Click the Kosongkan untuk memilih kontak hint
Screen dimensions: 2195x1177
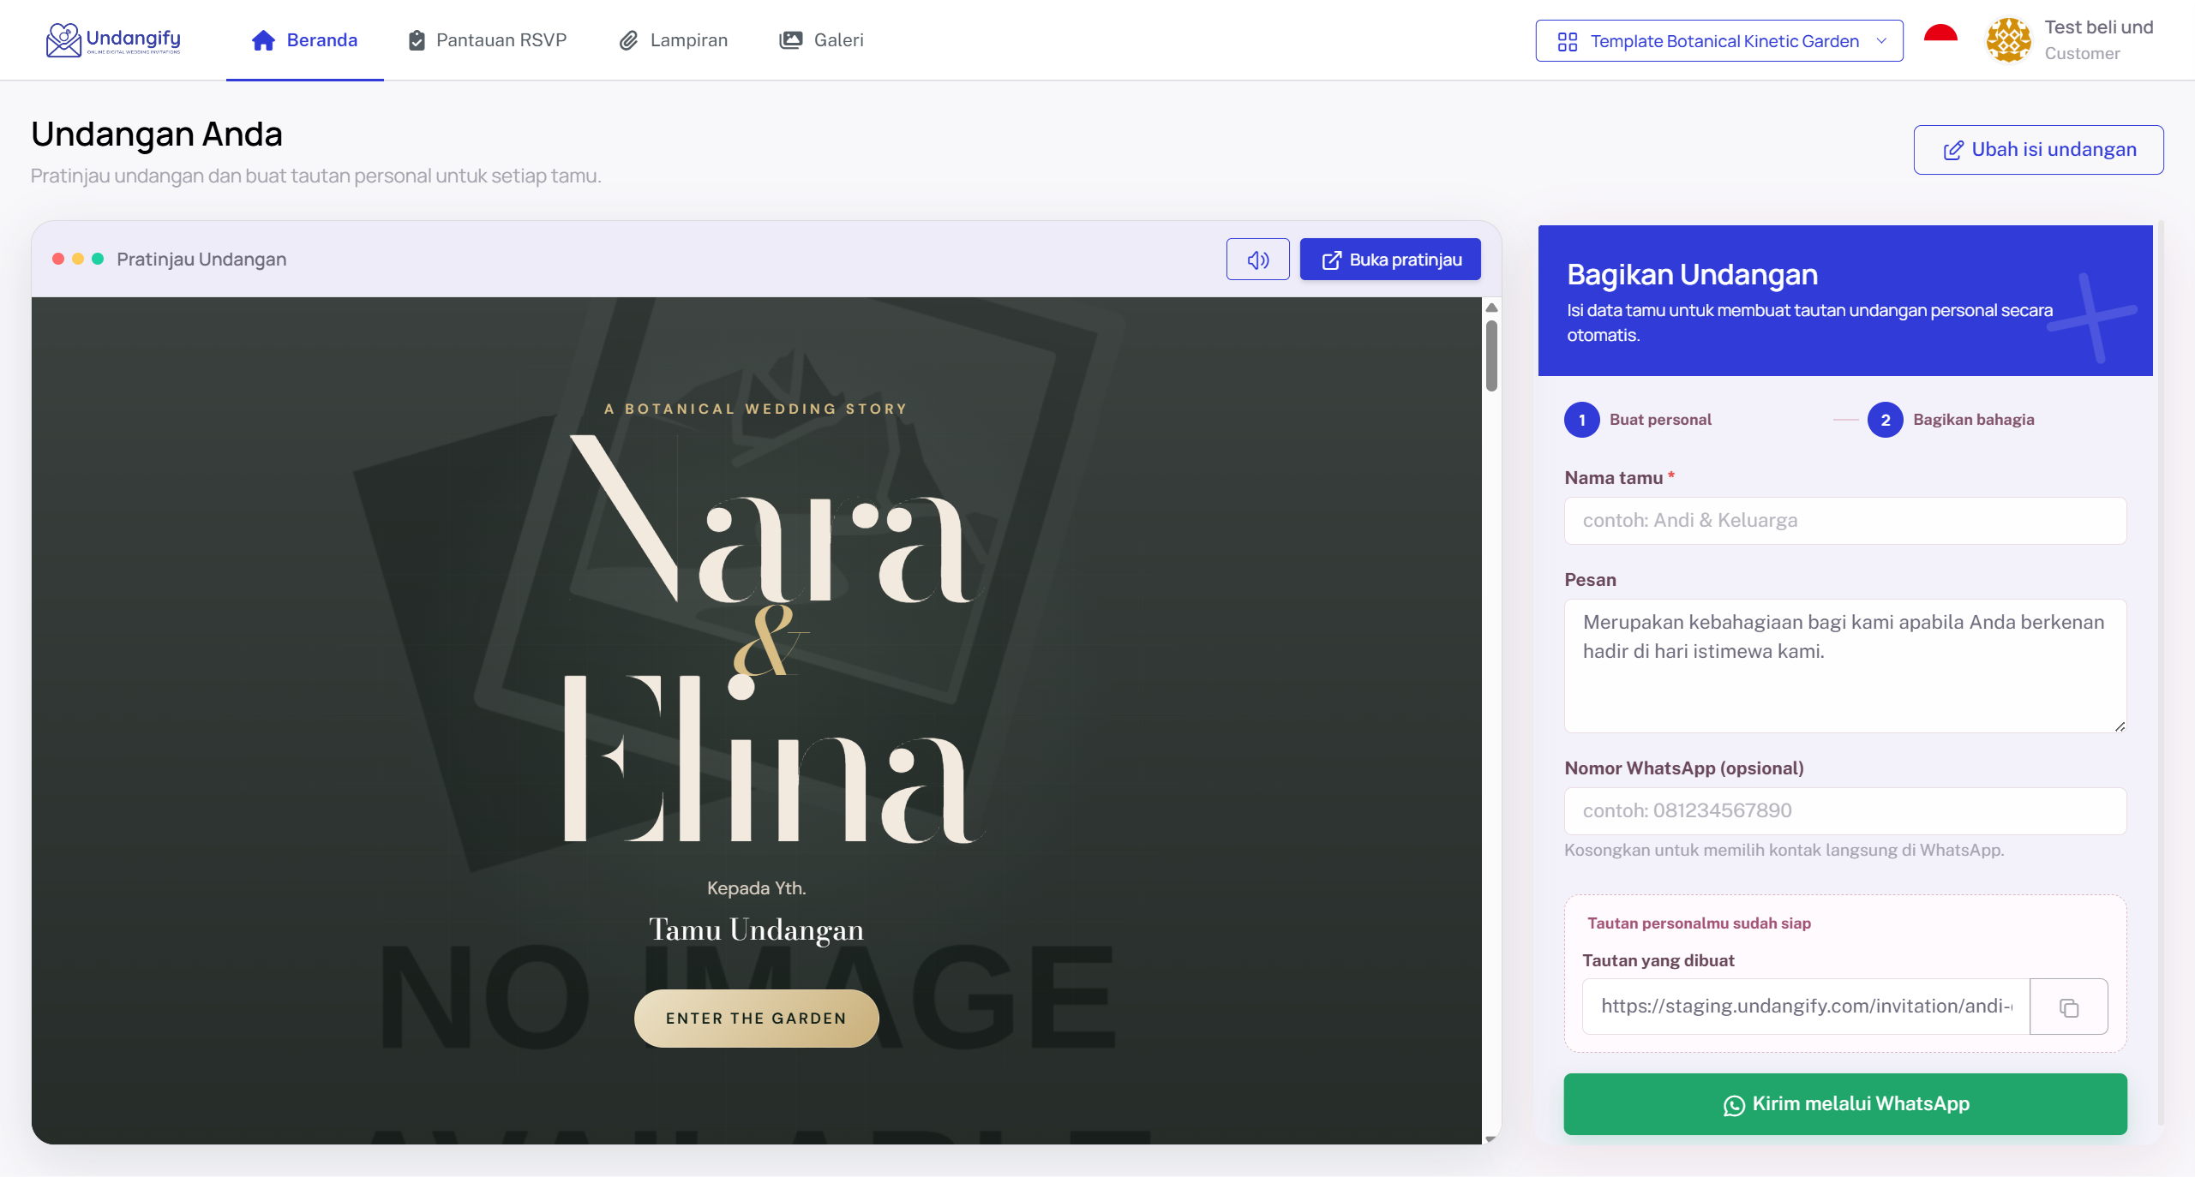tap(1784, 851)
